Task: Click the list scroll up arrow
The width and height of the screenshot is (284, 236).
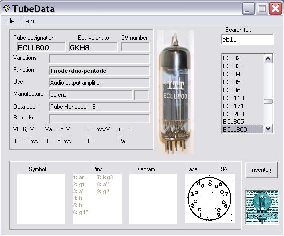Action: [268, 59]
